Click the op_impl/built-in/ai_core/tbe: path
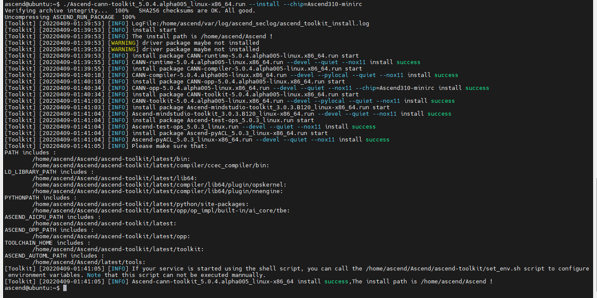The width and height of the screenshot is (597, 298). (161, 210)
